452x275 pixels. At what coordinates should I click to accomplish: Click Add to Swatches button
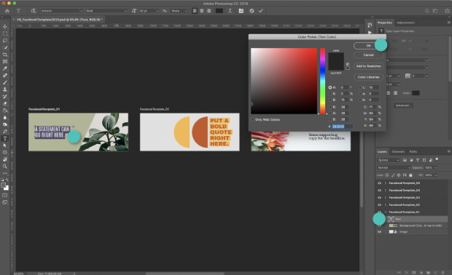tap(368, 66)
